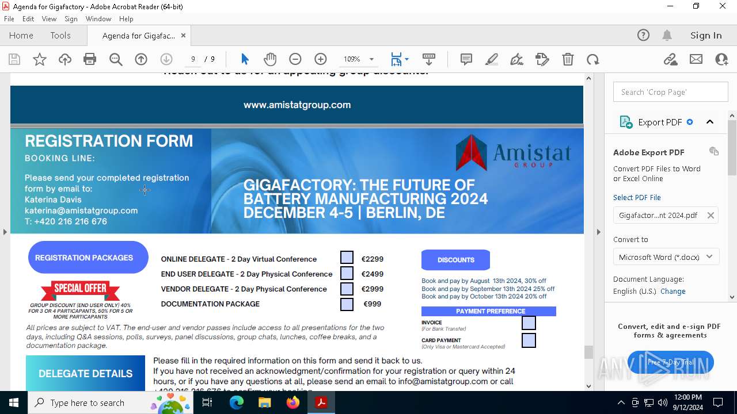Go to previous page with up arrow
Image resolution: width=737 pixels, height=414 pixels.
tap(141, 59)
